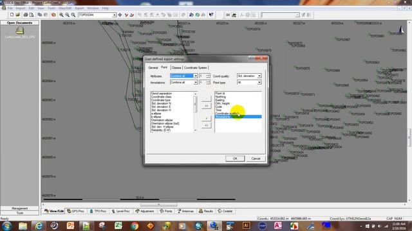Click the Zoom in magnifier icon
Screen dimensions: 412x231
pos(61,15)
